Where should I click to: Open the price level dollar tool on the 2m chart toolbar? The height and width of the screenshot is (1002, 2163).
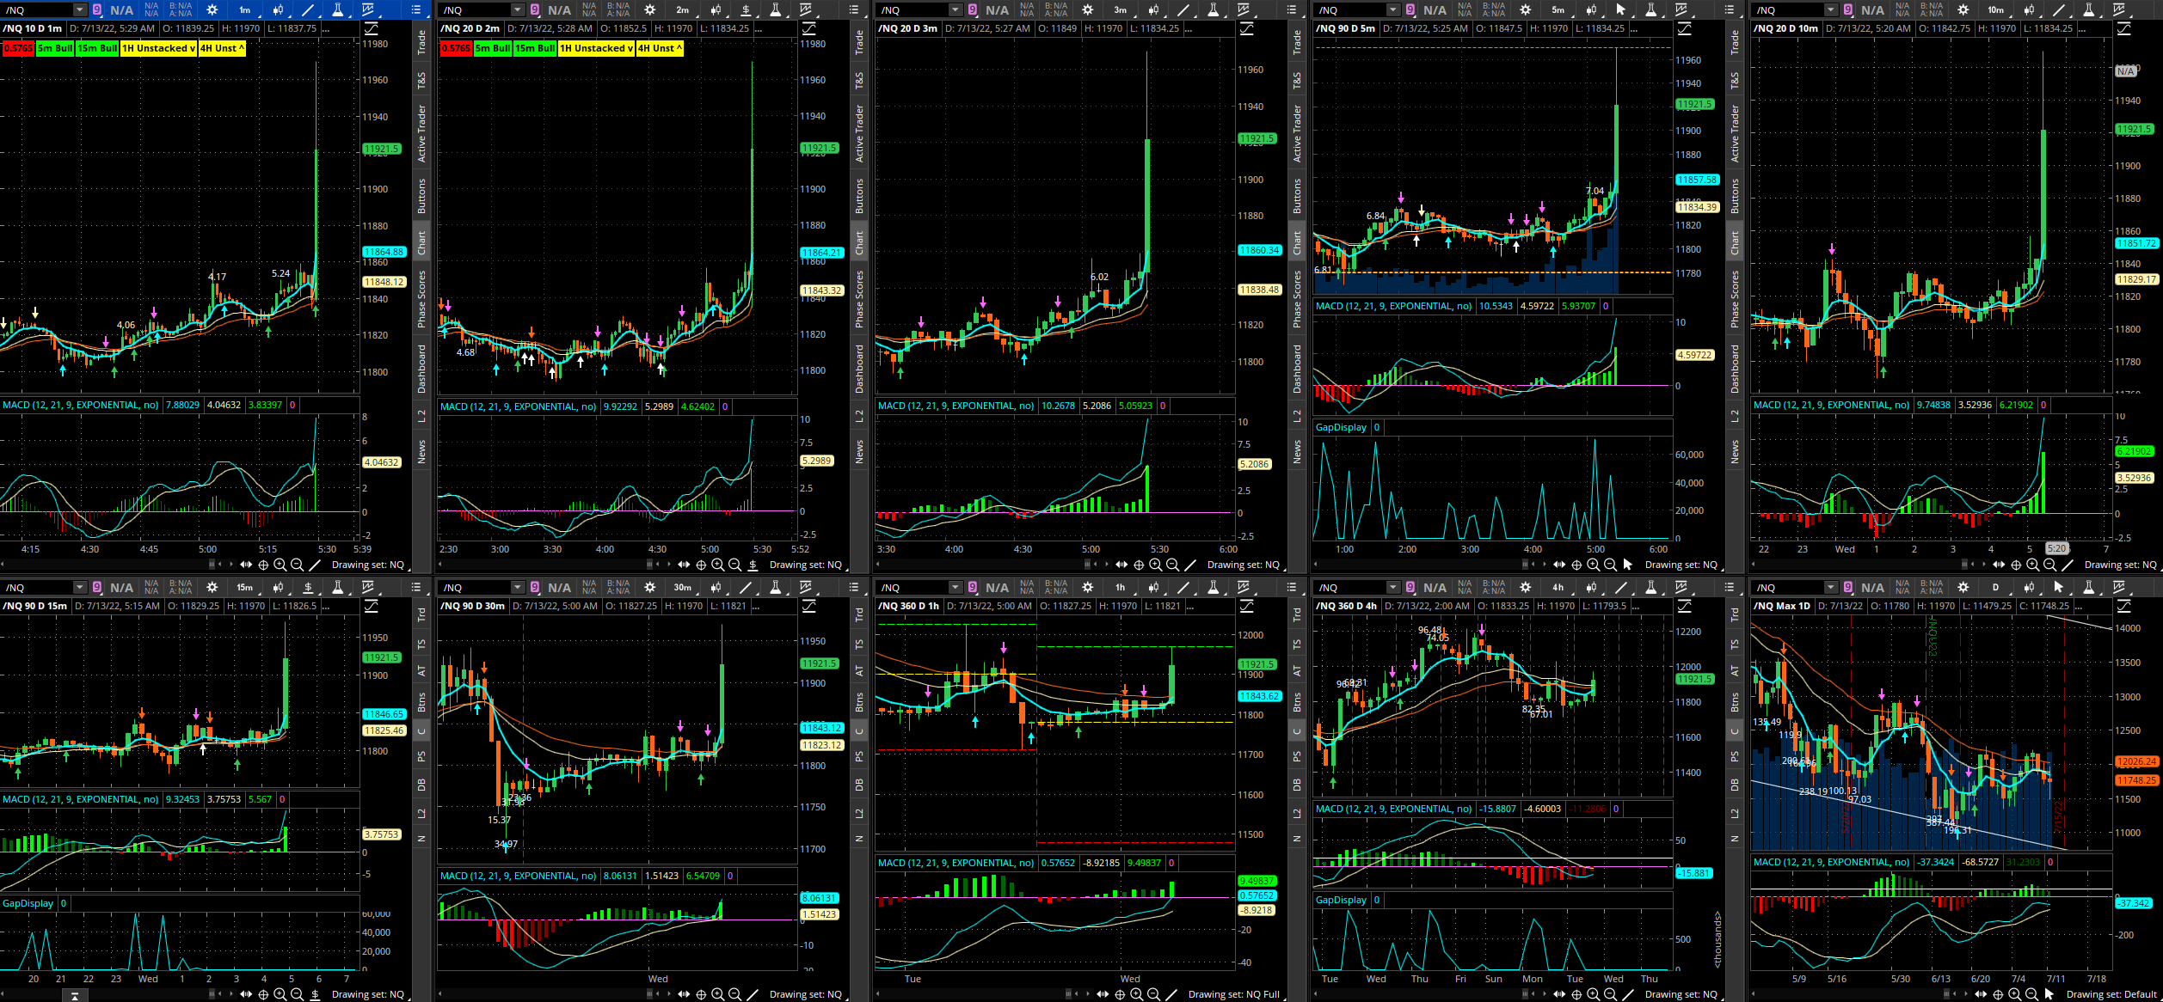(746, 10)
